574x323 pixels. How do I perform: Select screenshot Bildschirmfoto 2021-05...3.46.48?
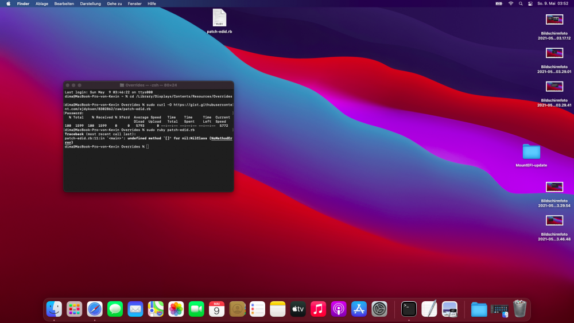(554, 228)
